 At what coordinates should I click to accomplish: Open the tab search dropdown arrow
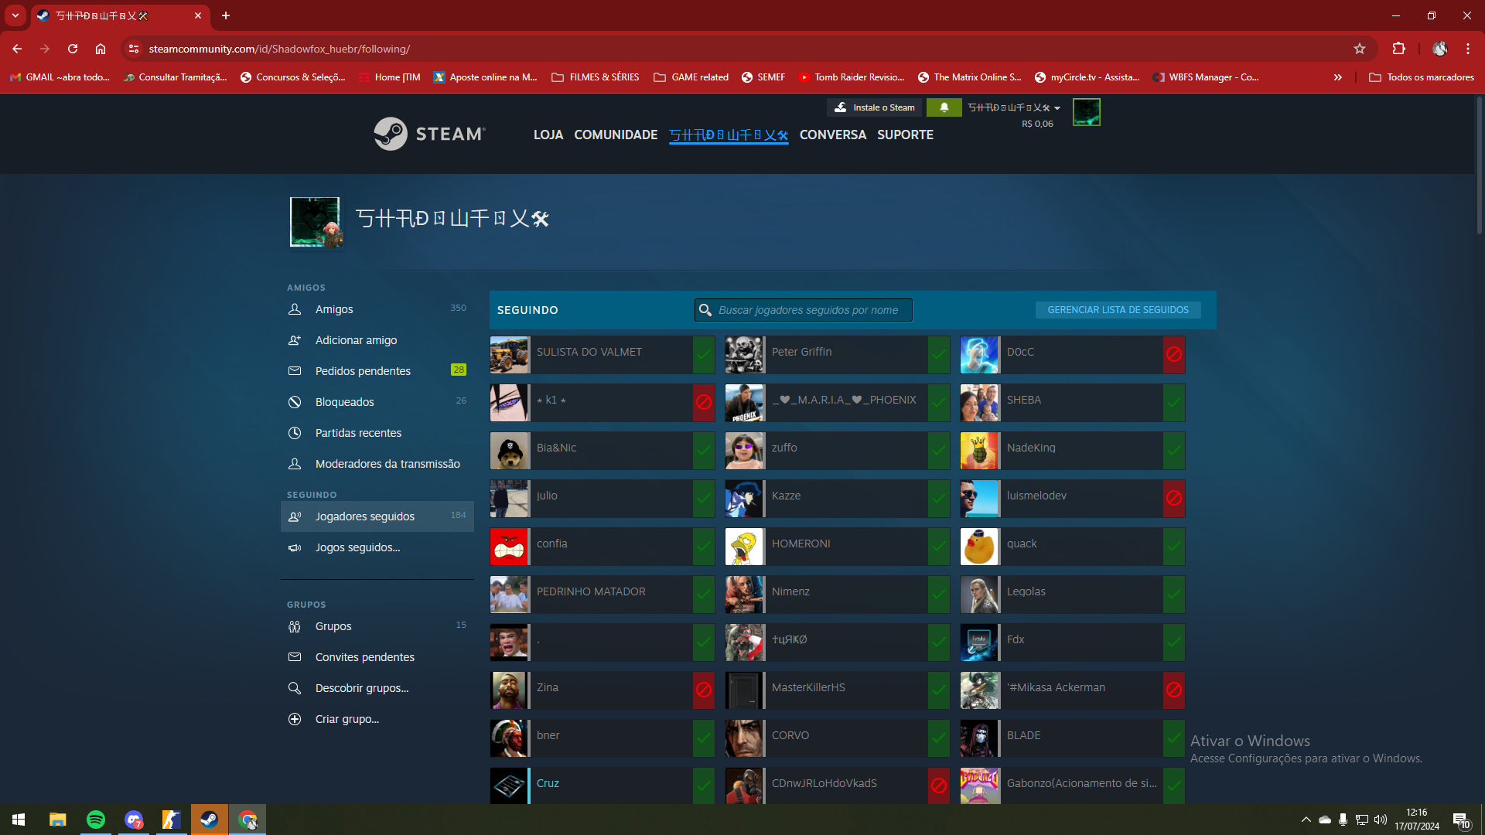[15, 15]
